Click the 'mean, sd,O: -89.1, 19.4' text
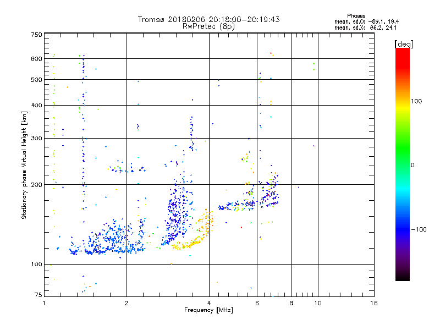Image resolution: width=440 pixels, height=330 pixels. point(366,21)
